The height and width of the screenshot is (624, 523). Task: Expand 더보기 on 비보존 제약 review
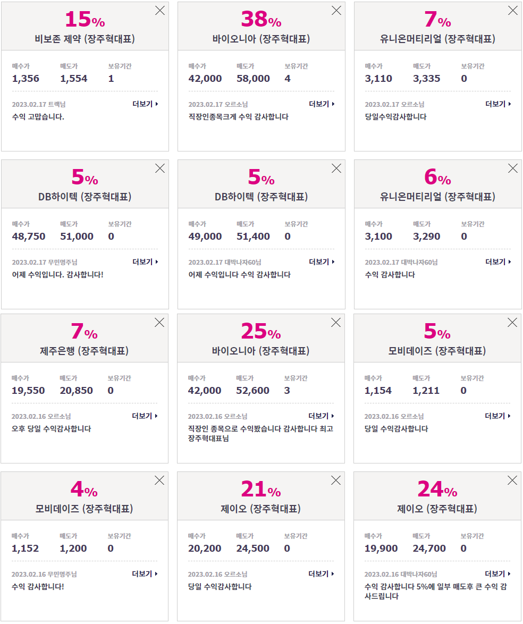[x=145, y=104]
